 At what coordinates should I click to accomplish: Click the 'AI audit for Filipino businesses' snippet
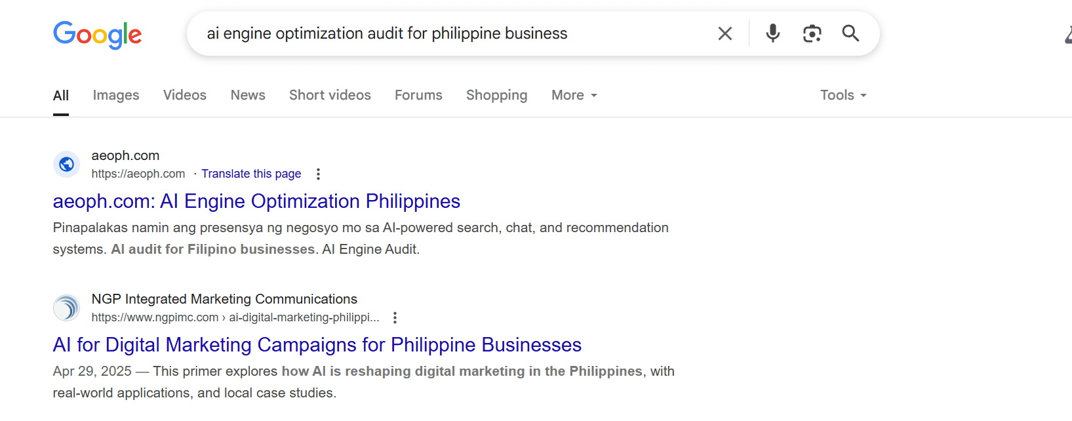click(x=213, y=249)
